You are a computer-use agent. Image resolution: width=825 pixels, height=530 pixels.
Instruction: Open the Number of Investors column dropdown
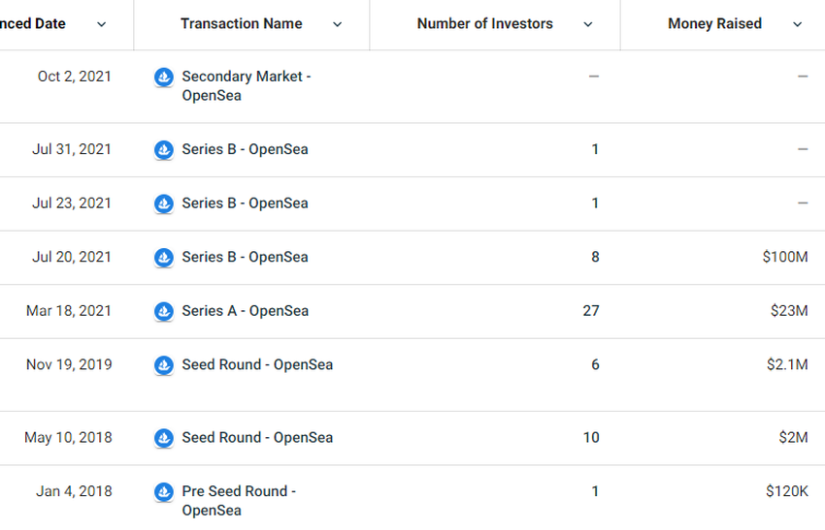pos(588,24)
